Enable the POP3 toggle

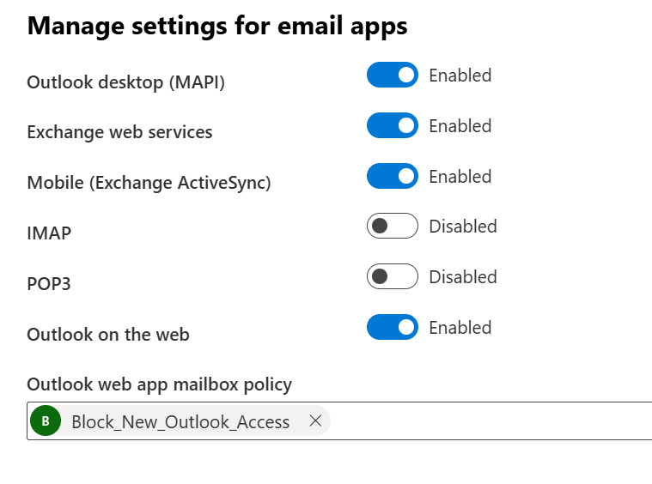click(x=392, y=276)
